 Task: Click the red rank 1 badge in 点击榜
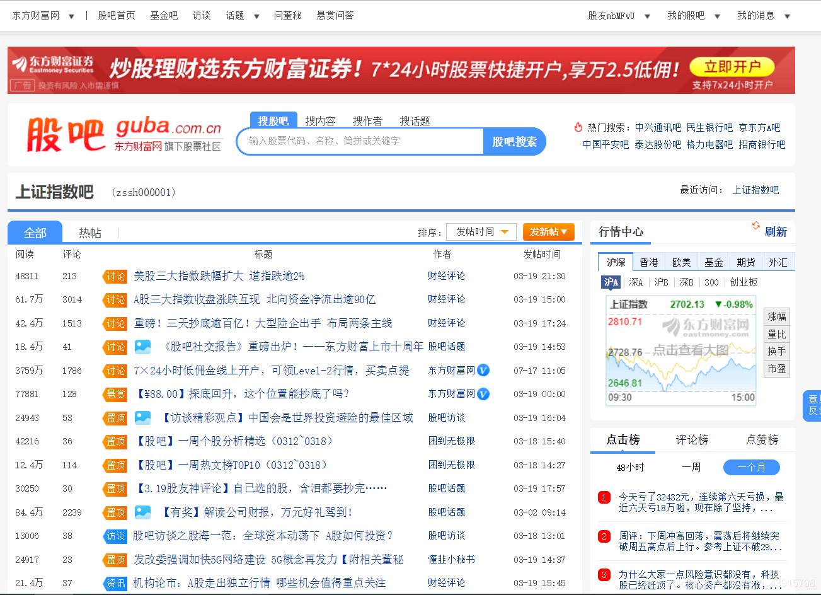pyautogui.click(x=604, y=497)
